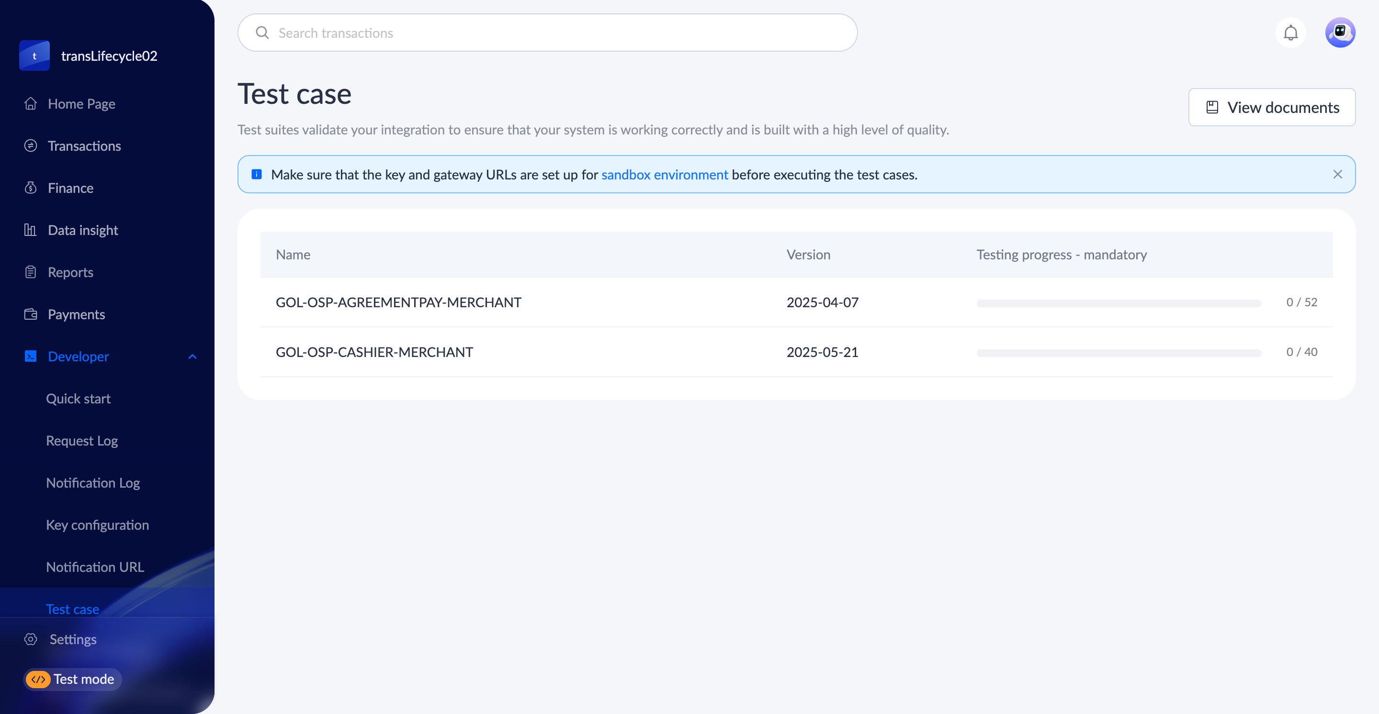Click the notification bell icon

pyautogui.click(x=1290, y=33)
